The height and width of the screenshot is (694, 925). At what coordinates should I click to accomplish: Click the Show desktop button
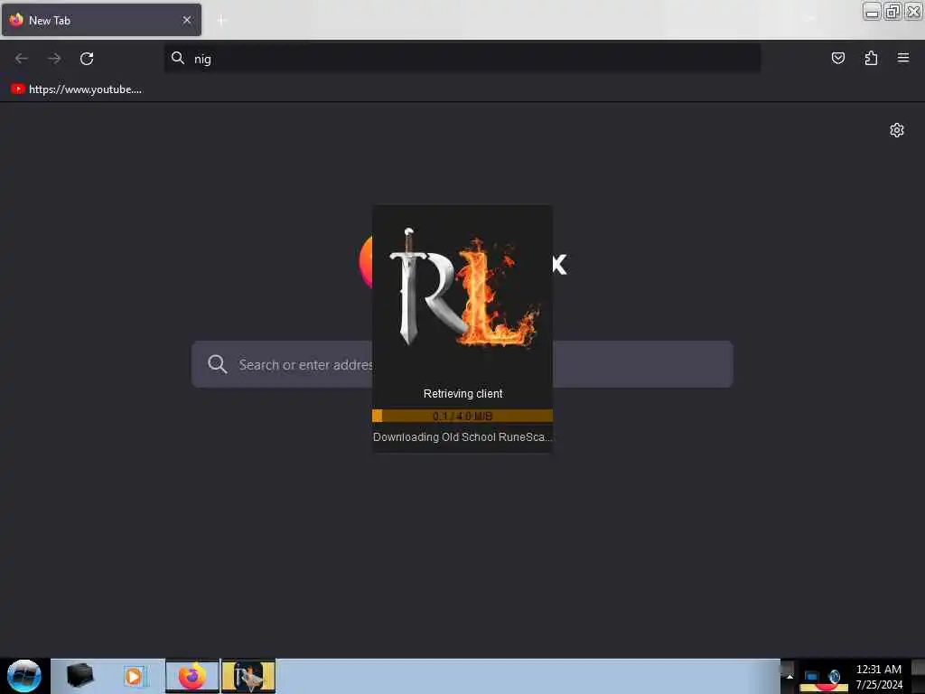coord(919,676)
